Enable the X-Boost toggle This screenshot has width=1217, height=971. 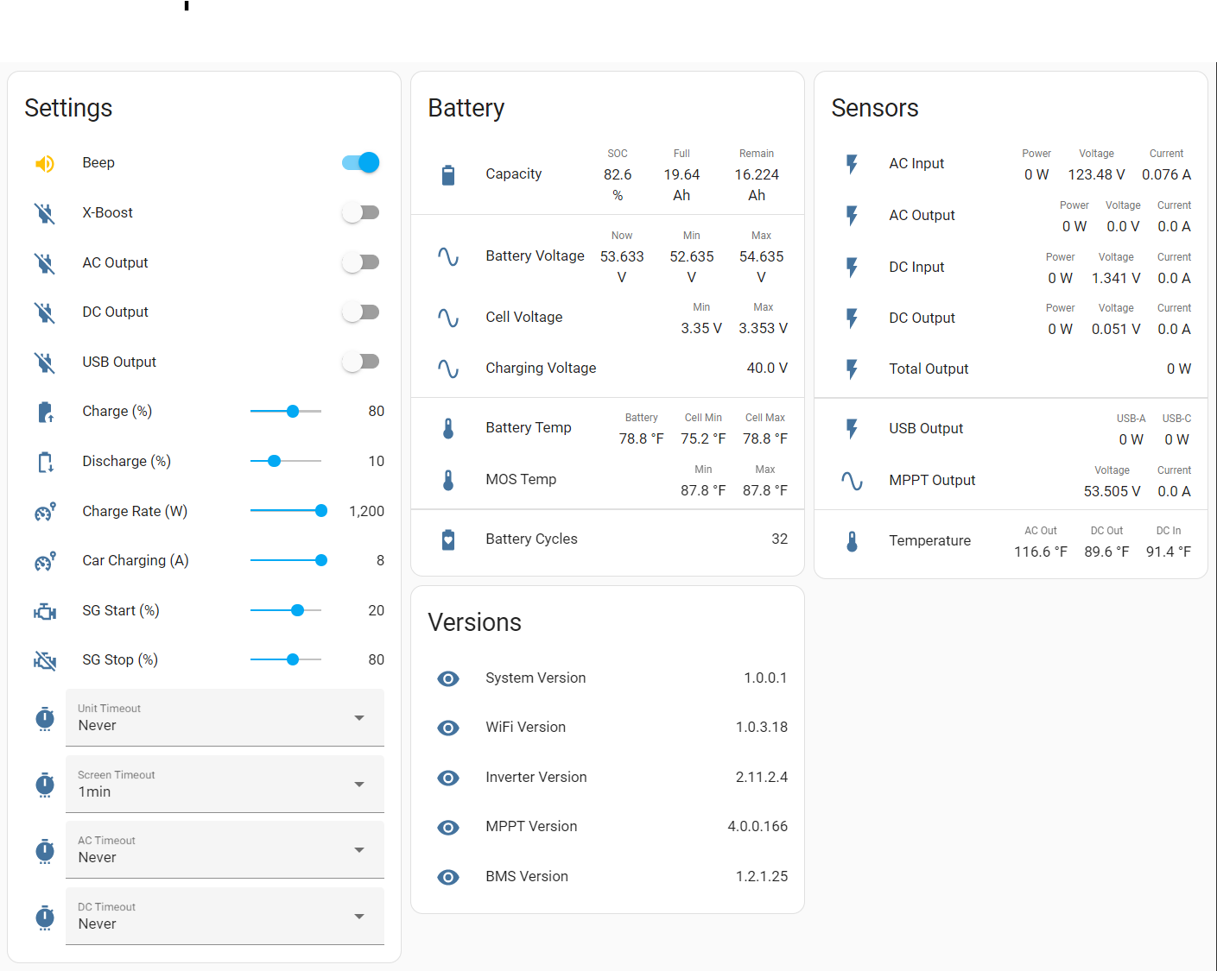[x=360, y=212]
